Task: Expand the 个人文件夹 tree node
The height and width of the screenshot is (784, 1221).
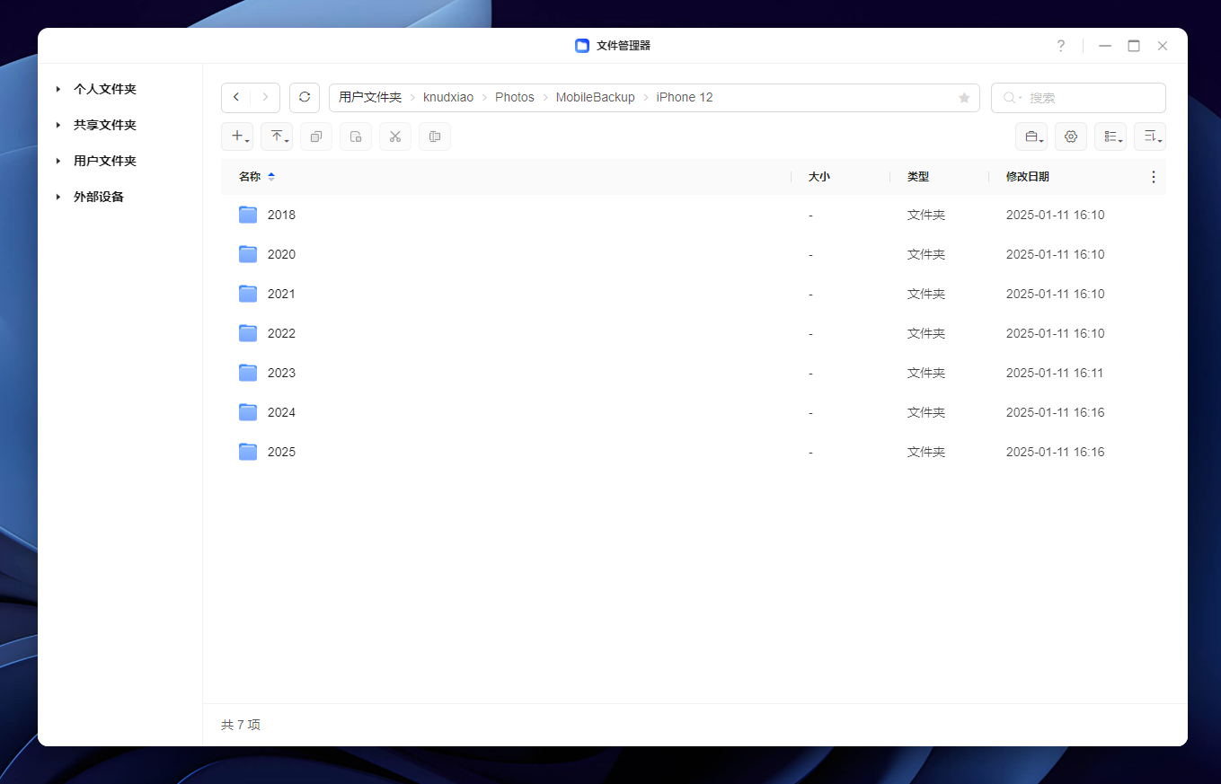Action: (x=58, y=89)
